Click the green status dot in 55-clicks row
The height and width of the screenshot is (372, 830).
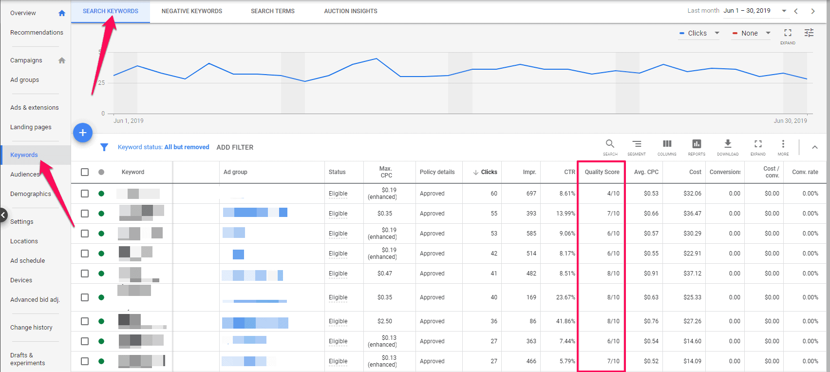point(101,214)
